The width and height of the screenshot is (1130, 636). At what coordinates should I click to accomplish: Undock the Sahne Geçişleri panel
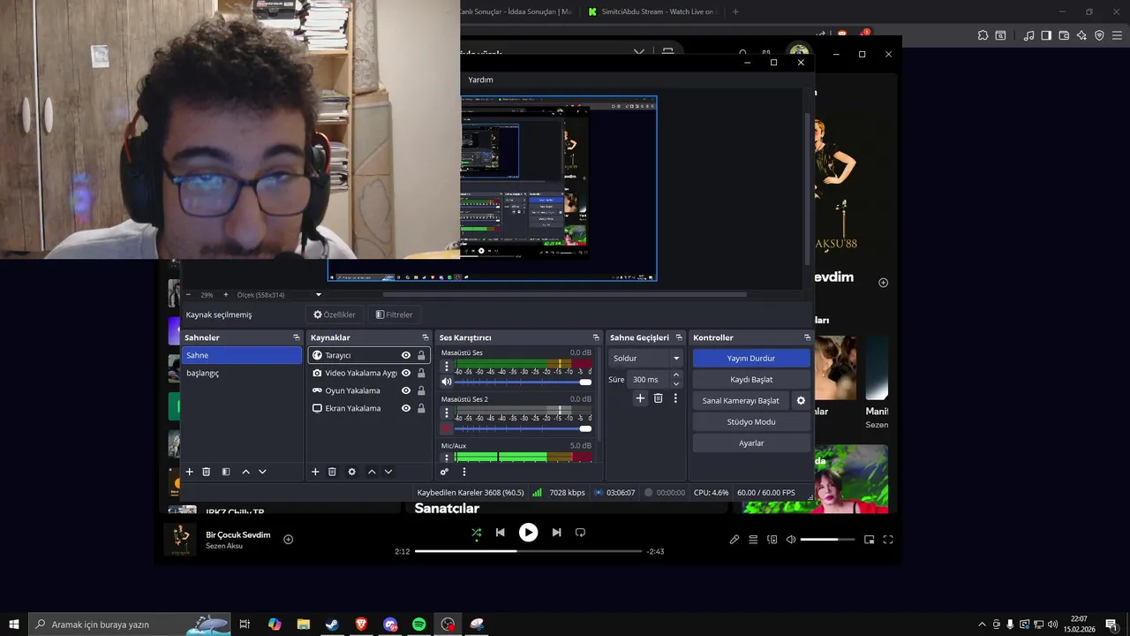pos(678,337)
